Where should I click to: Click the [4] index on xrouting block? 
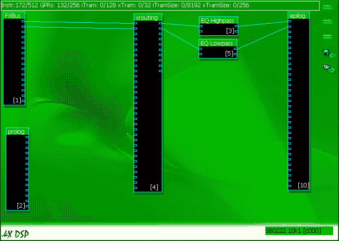(x=154, y=187)
